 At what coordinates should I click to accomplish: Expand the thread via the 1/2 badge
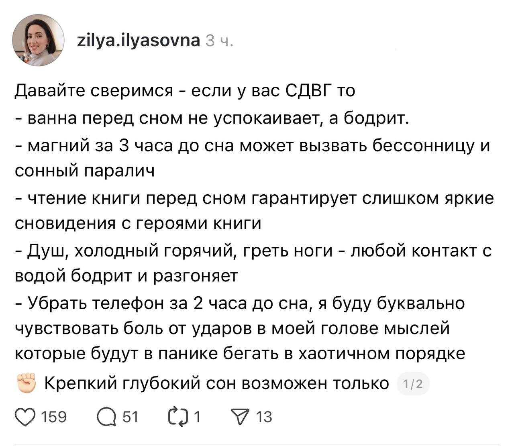[413, 384]
